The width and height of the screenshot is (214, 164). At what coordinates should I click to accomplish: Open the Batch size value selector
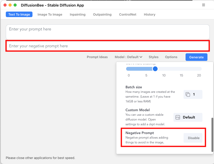tap(193, 94)
